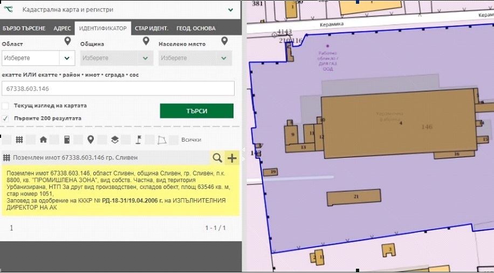The width and height of the screenshot is (494, 273).
Task: Click the map pin icon next to Област
Action: 67,41
